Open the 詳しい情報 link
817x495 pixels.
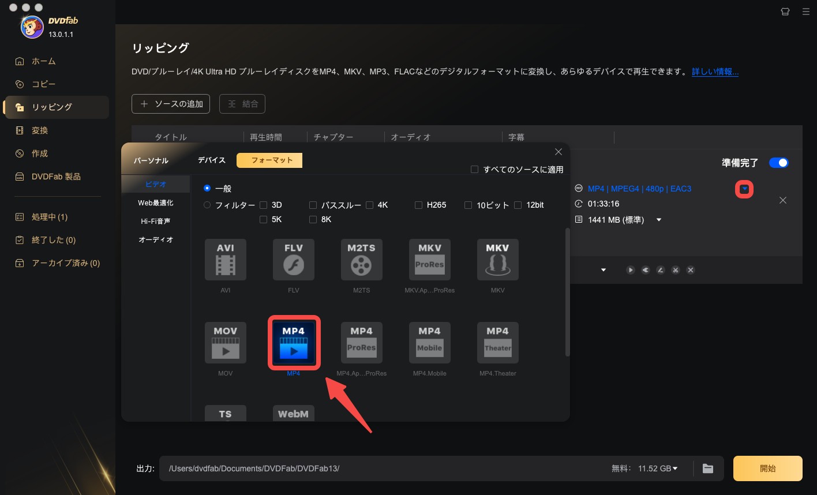click(x=715, y=72)
